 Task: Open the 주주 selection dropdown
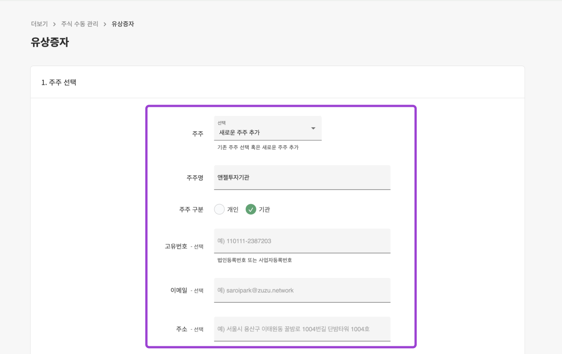coord(267,129)
